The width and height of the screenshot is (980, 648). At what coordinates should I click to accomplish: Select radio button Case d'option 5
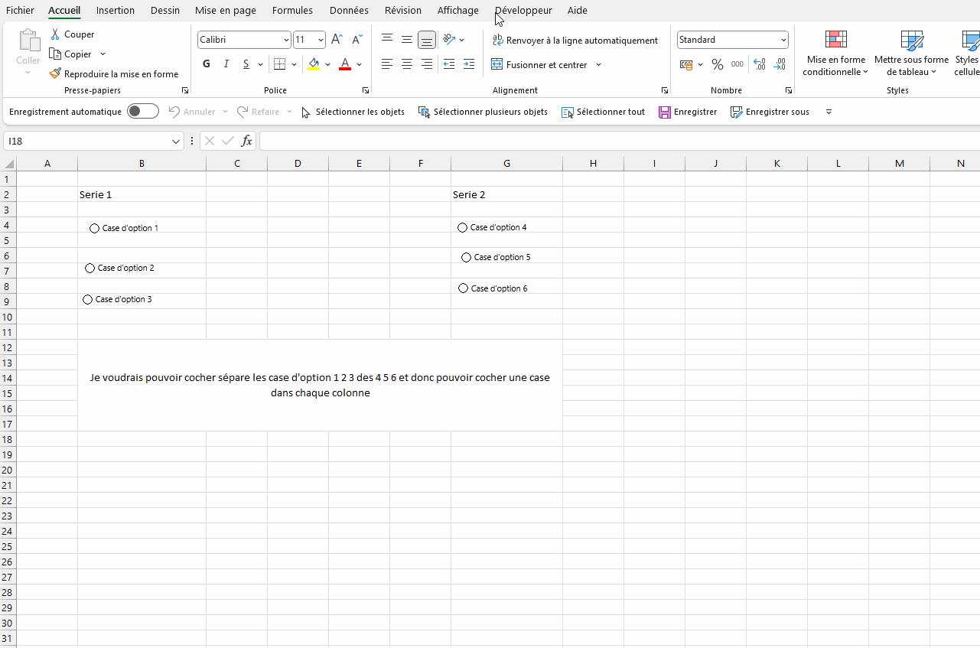467,258
